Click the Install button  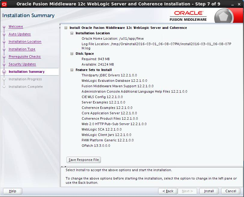click(209, 191)
